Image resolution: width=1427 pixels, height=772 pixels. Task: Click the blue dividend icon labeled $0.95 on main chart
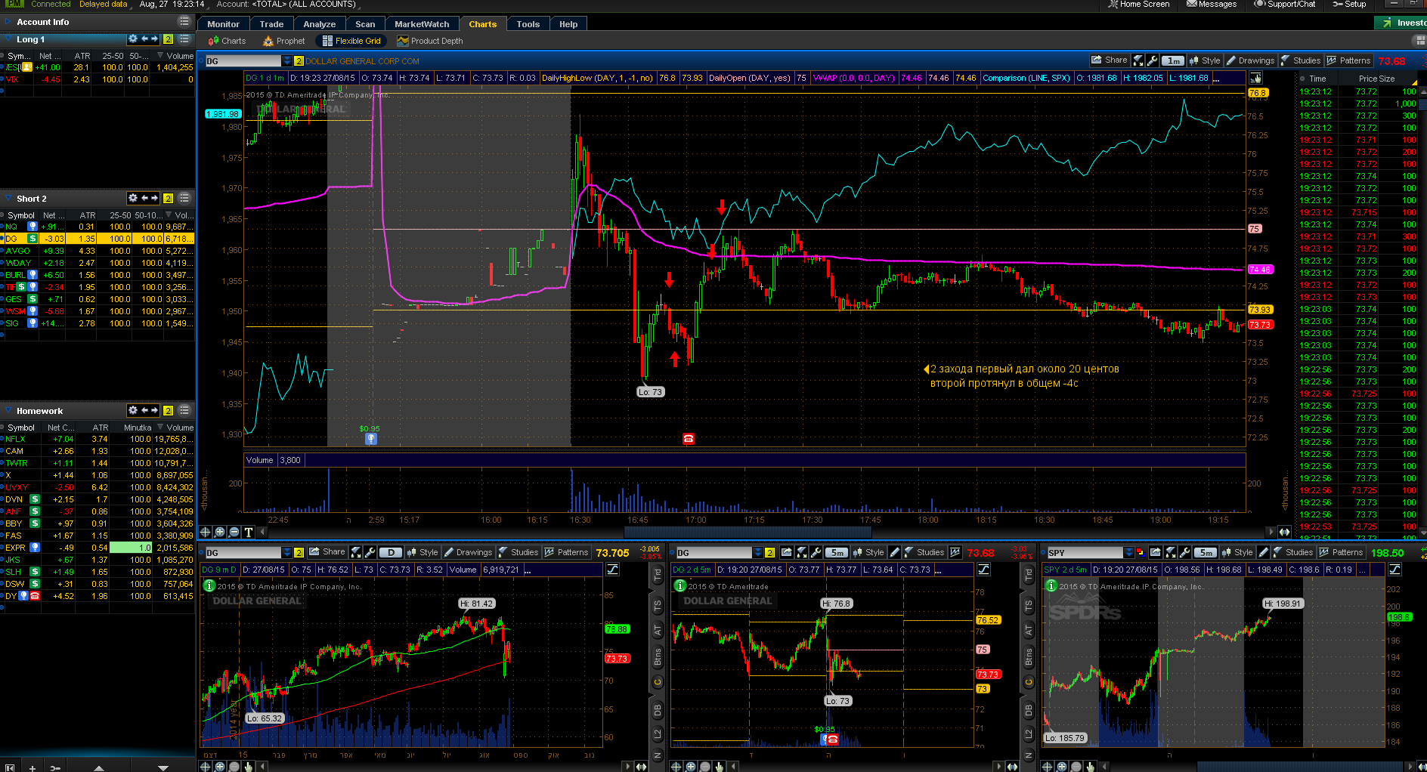[370, 439]
